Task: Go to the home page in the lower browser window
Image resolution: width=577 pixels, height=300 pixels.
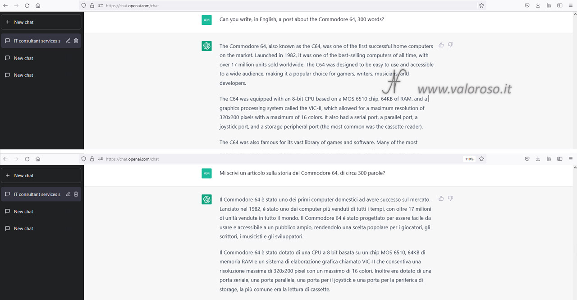Action: (x=38, y=159)
